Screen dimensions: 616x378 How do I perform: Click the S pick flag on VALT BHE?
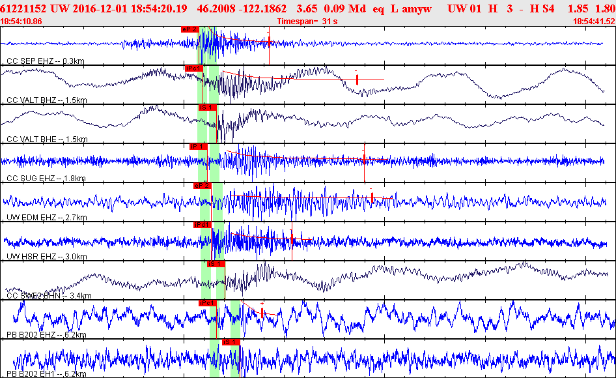[206, 107]
